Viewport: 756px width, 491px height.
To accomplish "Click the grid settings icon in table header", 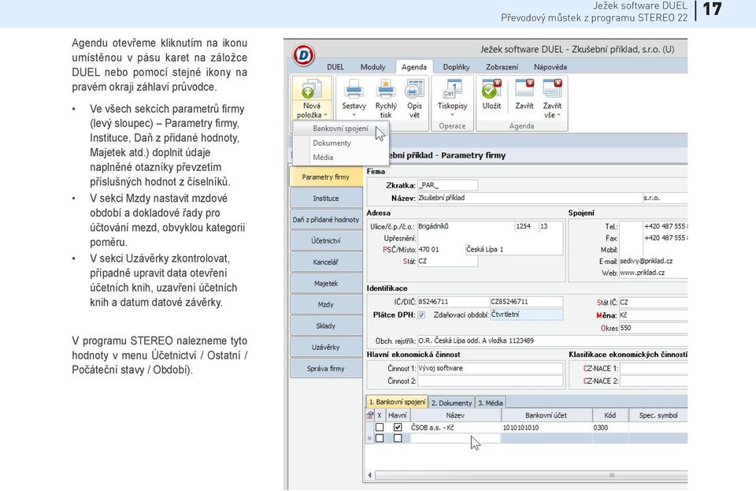I will coord(370,415).
